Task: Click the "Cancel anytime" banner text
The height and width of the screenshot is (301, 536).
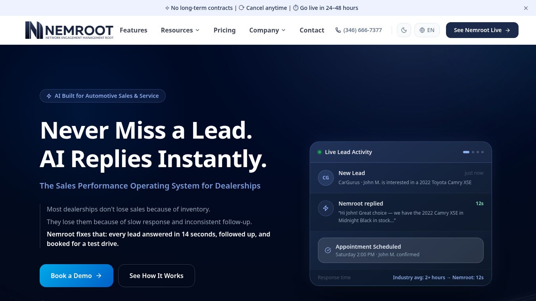Action: (266, 8)
